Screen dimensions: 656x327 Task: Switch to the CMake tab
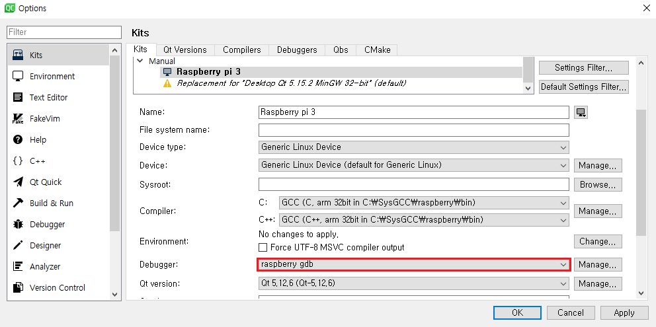[378, 50]
